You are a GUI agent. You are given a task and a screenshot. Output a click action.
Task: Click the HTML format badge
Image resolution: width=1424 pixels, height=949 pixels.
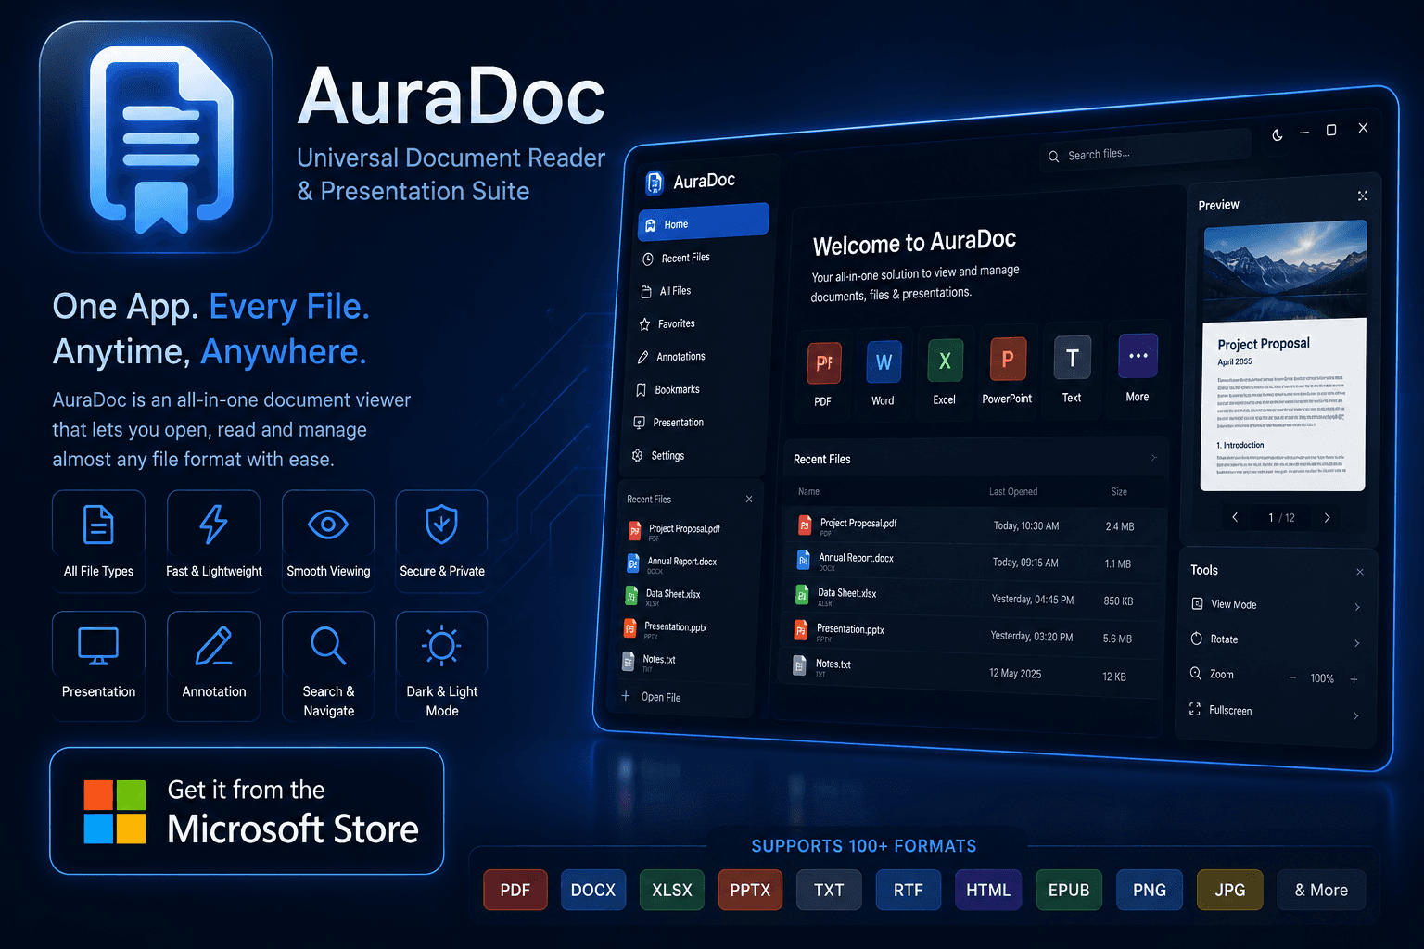click(x=988, y=890)
